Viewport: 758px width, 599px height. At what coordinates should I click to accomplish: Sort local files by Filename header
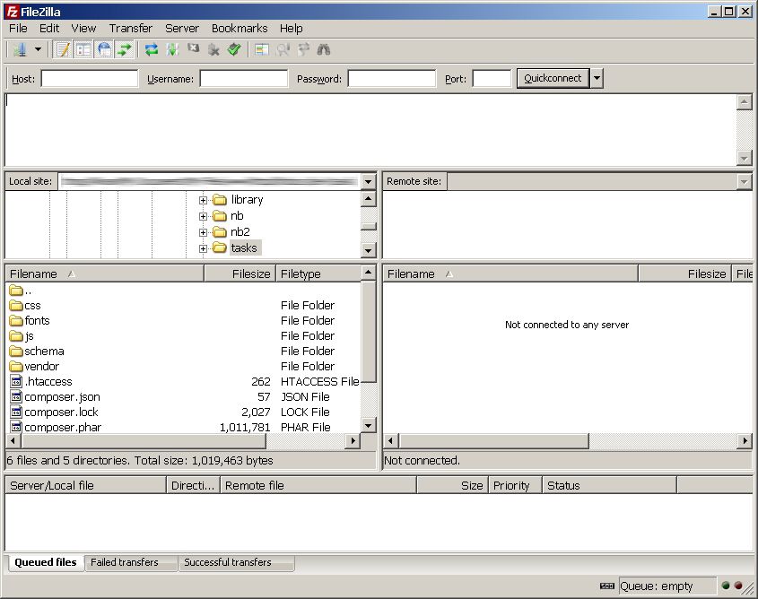(104, 273)
